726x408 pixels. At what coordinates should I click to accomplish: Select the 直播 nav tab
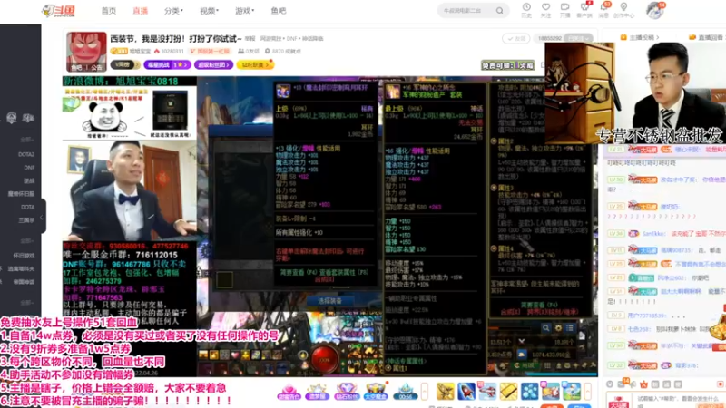point(141,11)
